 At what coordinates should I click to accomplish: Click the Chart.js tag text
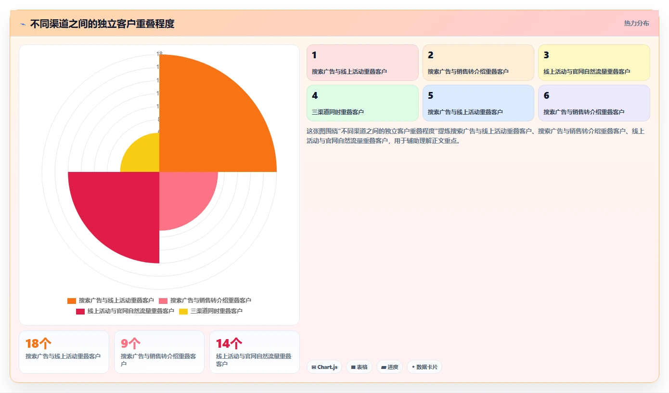[327, 367]
